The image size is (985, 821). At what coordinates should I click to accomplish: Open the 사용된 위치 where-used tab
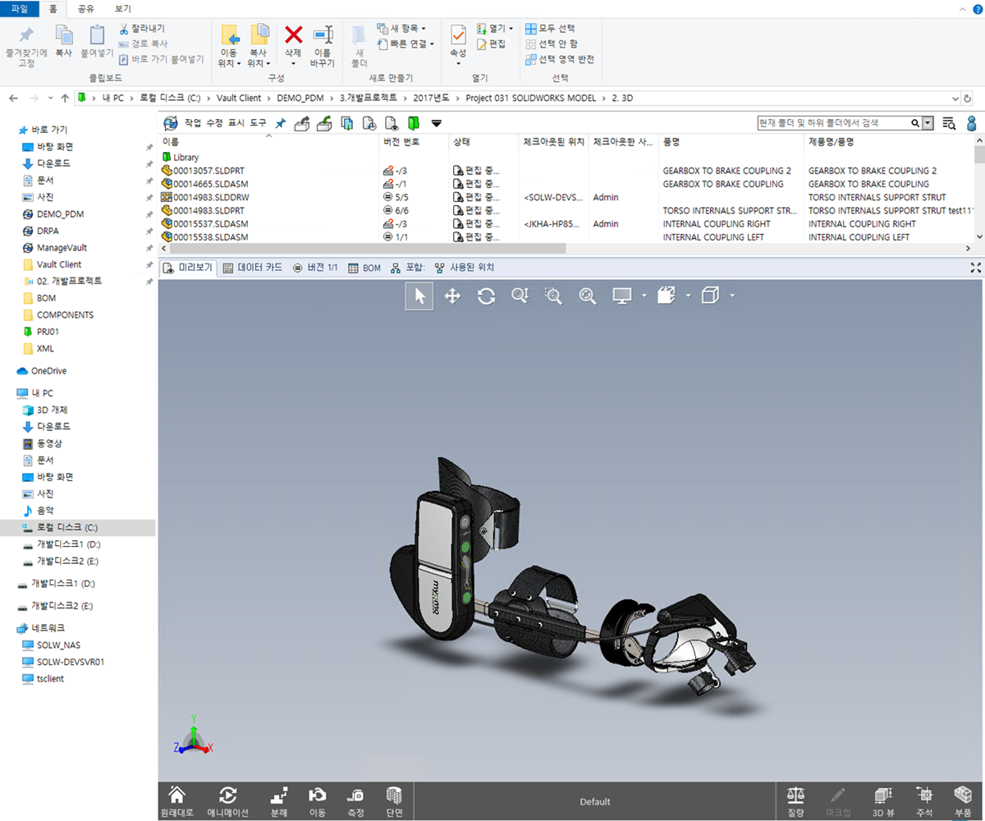point(465,268)
